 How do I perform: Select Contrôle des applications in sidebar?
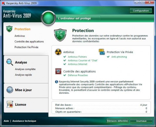(29, 41)
